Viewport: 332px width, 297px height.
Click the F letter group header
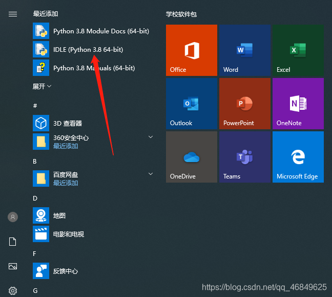coord(34,254)
